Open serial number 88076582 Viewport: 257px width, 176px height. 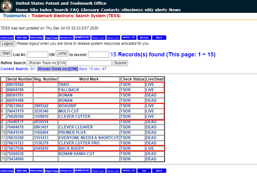point(15,85)
